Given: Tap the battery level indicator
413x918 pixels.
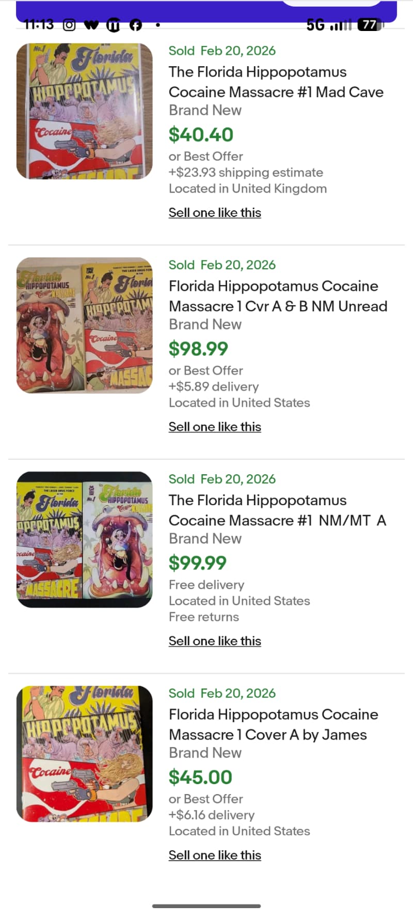Looking at the screenshot, I should (x=370, y=25).
